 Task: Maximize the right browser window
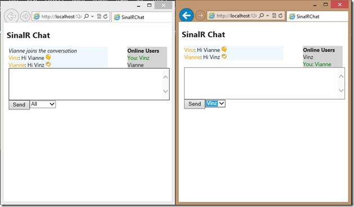[326, 5]
